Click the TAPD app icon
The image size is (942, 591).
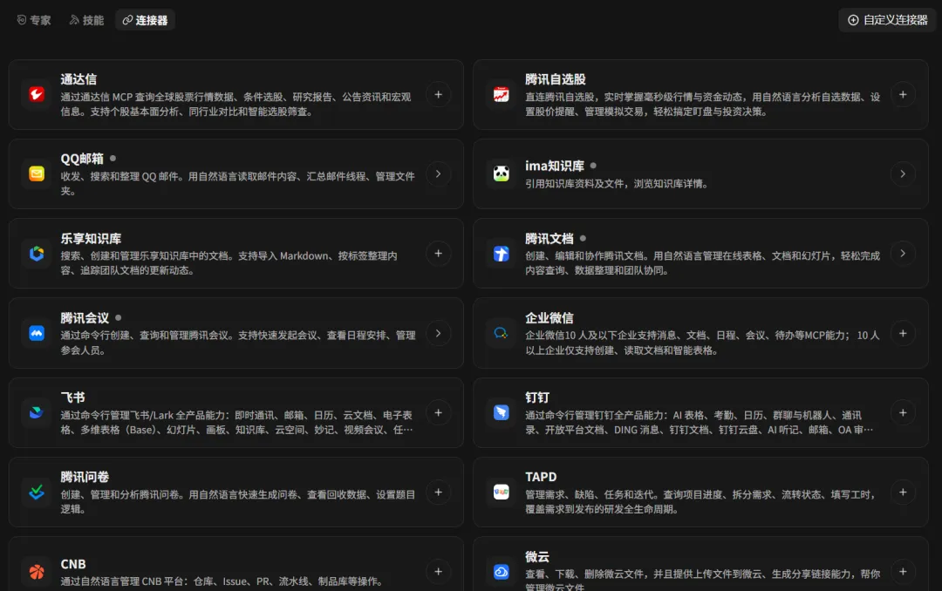501,492
